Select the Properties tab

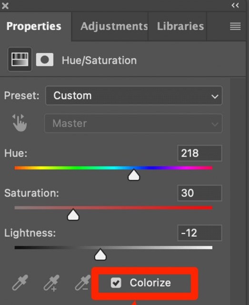34,26
